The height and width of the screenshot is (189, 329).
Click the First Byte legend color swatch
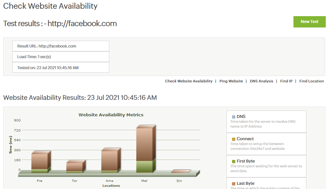234,161
